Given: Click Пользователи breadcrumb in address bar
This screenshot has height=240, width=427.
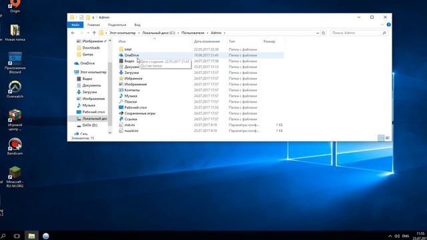Looking at the screenshot, I should [x=193, y=33].
